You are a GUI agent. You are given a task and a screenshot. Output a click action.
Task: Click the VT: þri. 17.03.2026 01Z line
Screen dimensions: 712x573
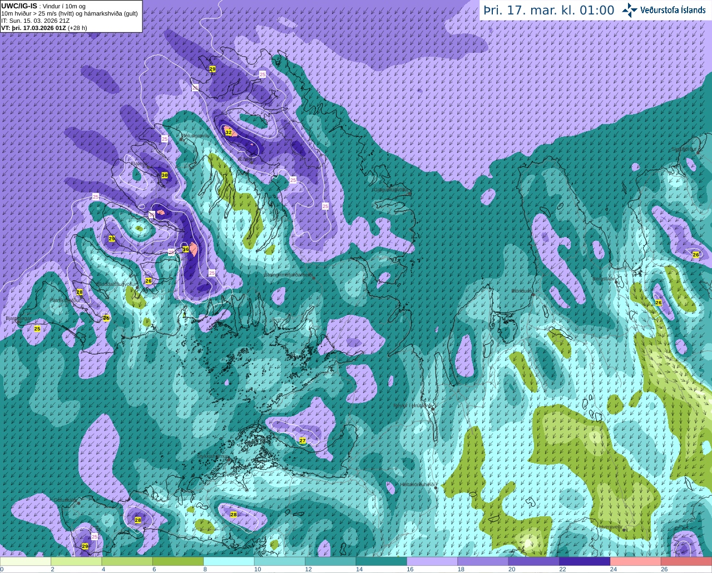[x=44, y=28]
